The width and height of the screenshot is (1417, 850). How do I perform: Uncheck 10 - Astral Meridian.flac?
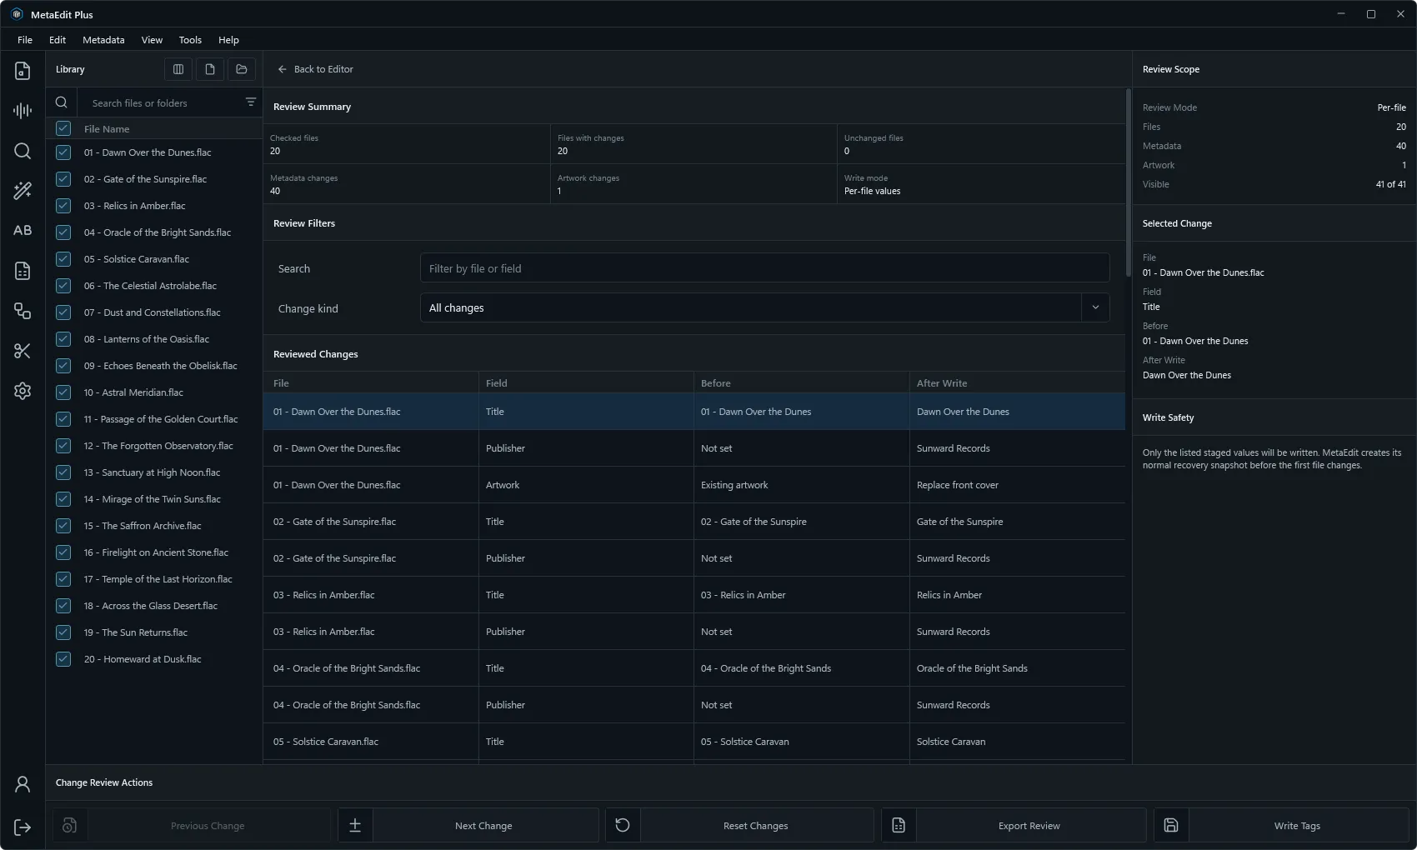tap(63, 392)
